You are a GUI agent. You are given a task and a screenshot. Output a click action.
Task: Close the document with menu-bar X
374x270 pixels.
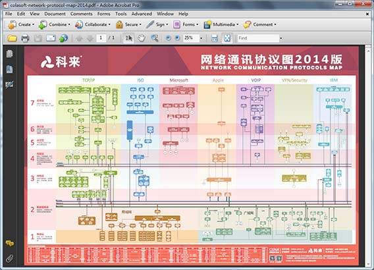point(367,14)
